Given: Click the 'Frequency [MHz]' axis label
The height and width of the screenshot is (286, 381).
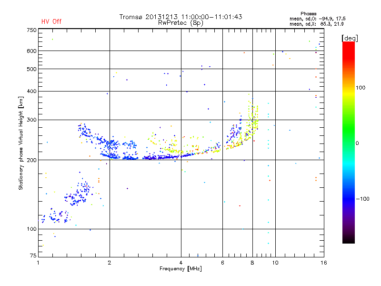Looking at the screenshot, I should pyautogui.click(x=180, y=269).
